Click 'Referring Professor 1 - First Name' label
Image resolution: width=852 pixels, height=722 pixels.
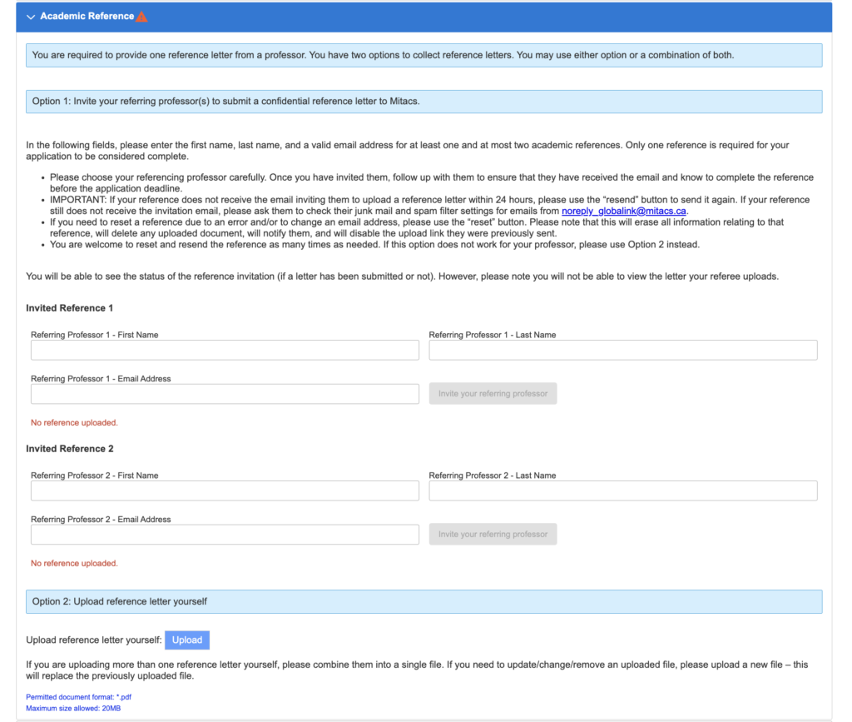tap(95, 335)
